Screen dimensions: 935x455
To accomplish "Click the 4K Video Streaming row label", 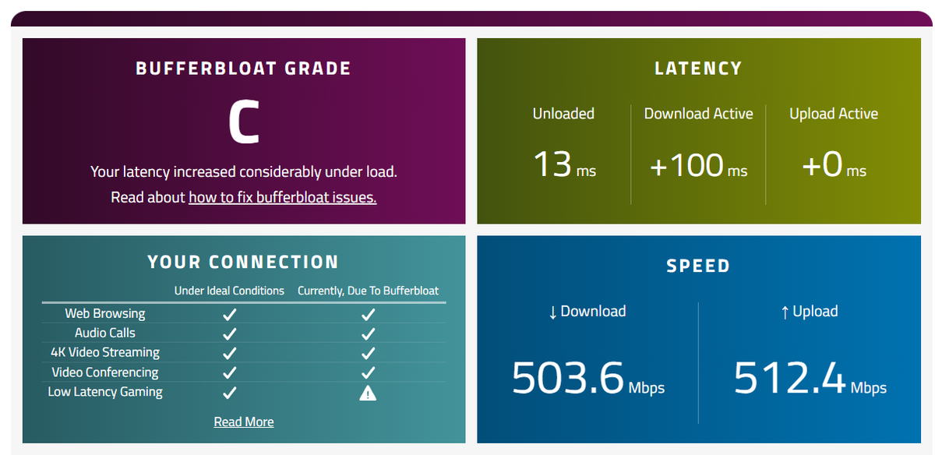I will coord(105,353).
